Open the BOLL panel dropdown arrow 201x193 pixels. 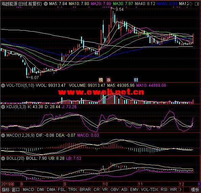pos(3,158)
